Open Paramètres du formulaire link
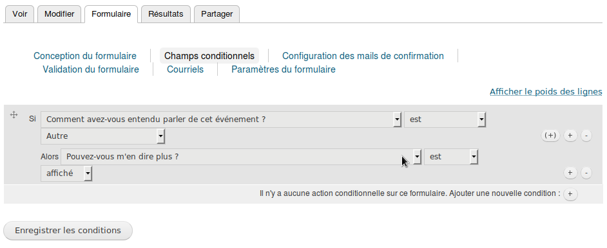The image size is (607, 248). [284, 70]
